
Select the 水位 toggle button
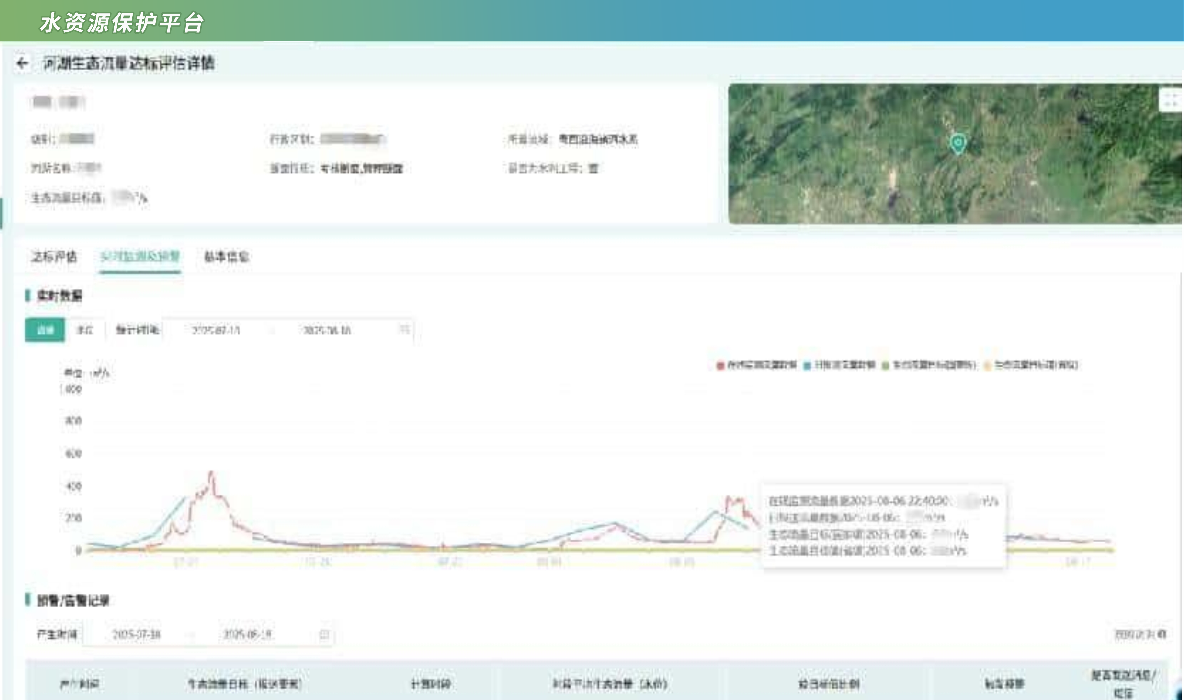click(85, 330)
